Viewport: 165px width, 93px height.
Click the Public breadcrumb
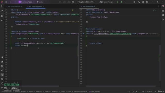point(63,91)
